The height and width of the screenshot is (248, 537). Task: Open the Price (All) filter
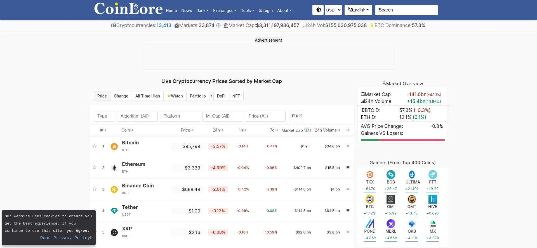point(265,116)
